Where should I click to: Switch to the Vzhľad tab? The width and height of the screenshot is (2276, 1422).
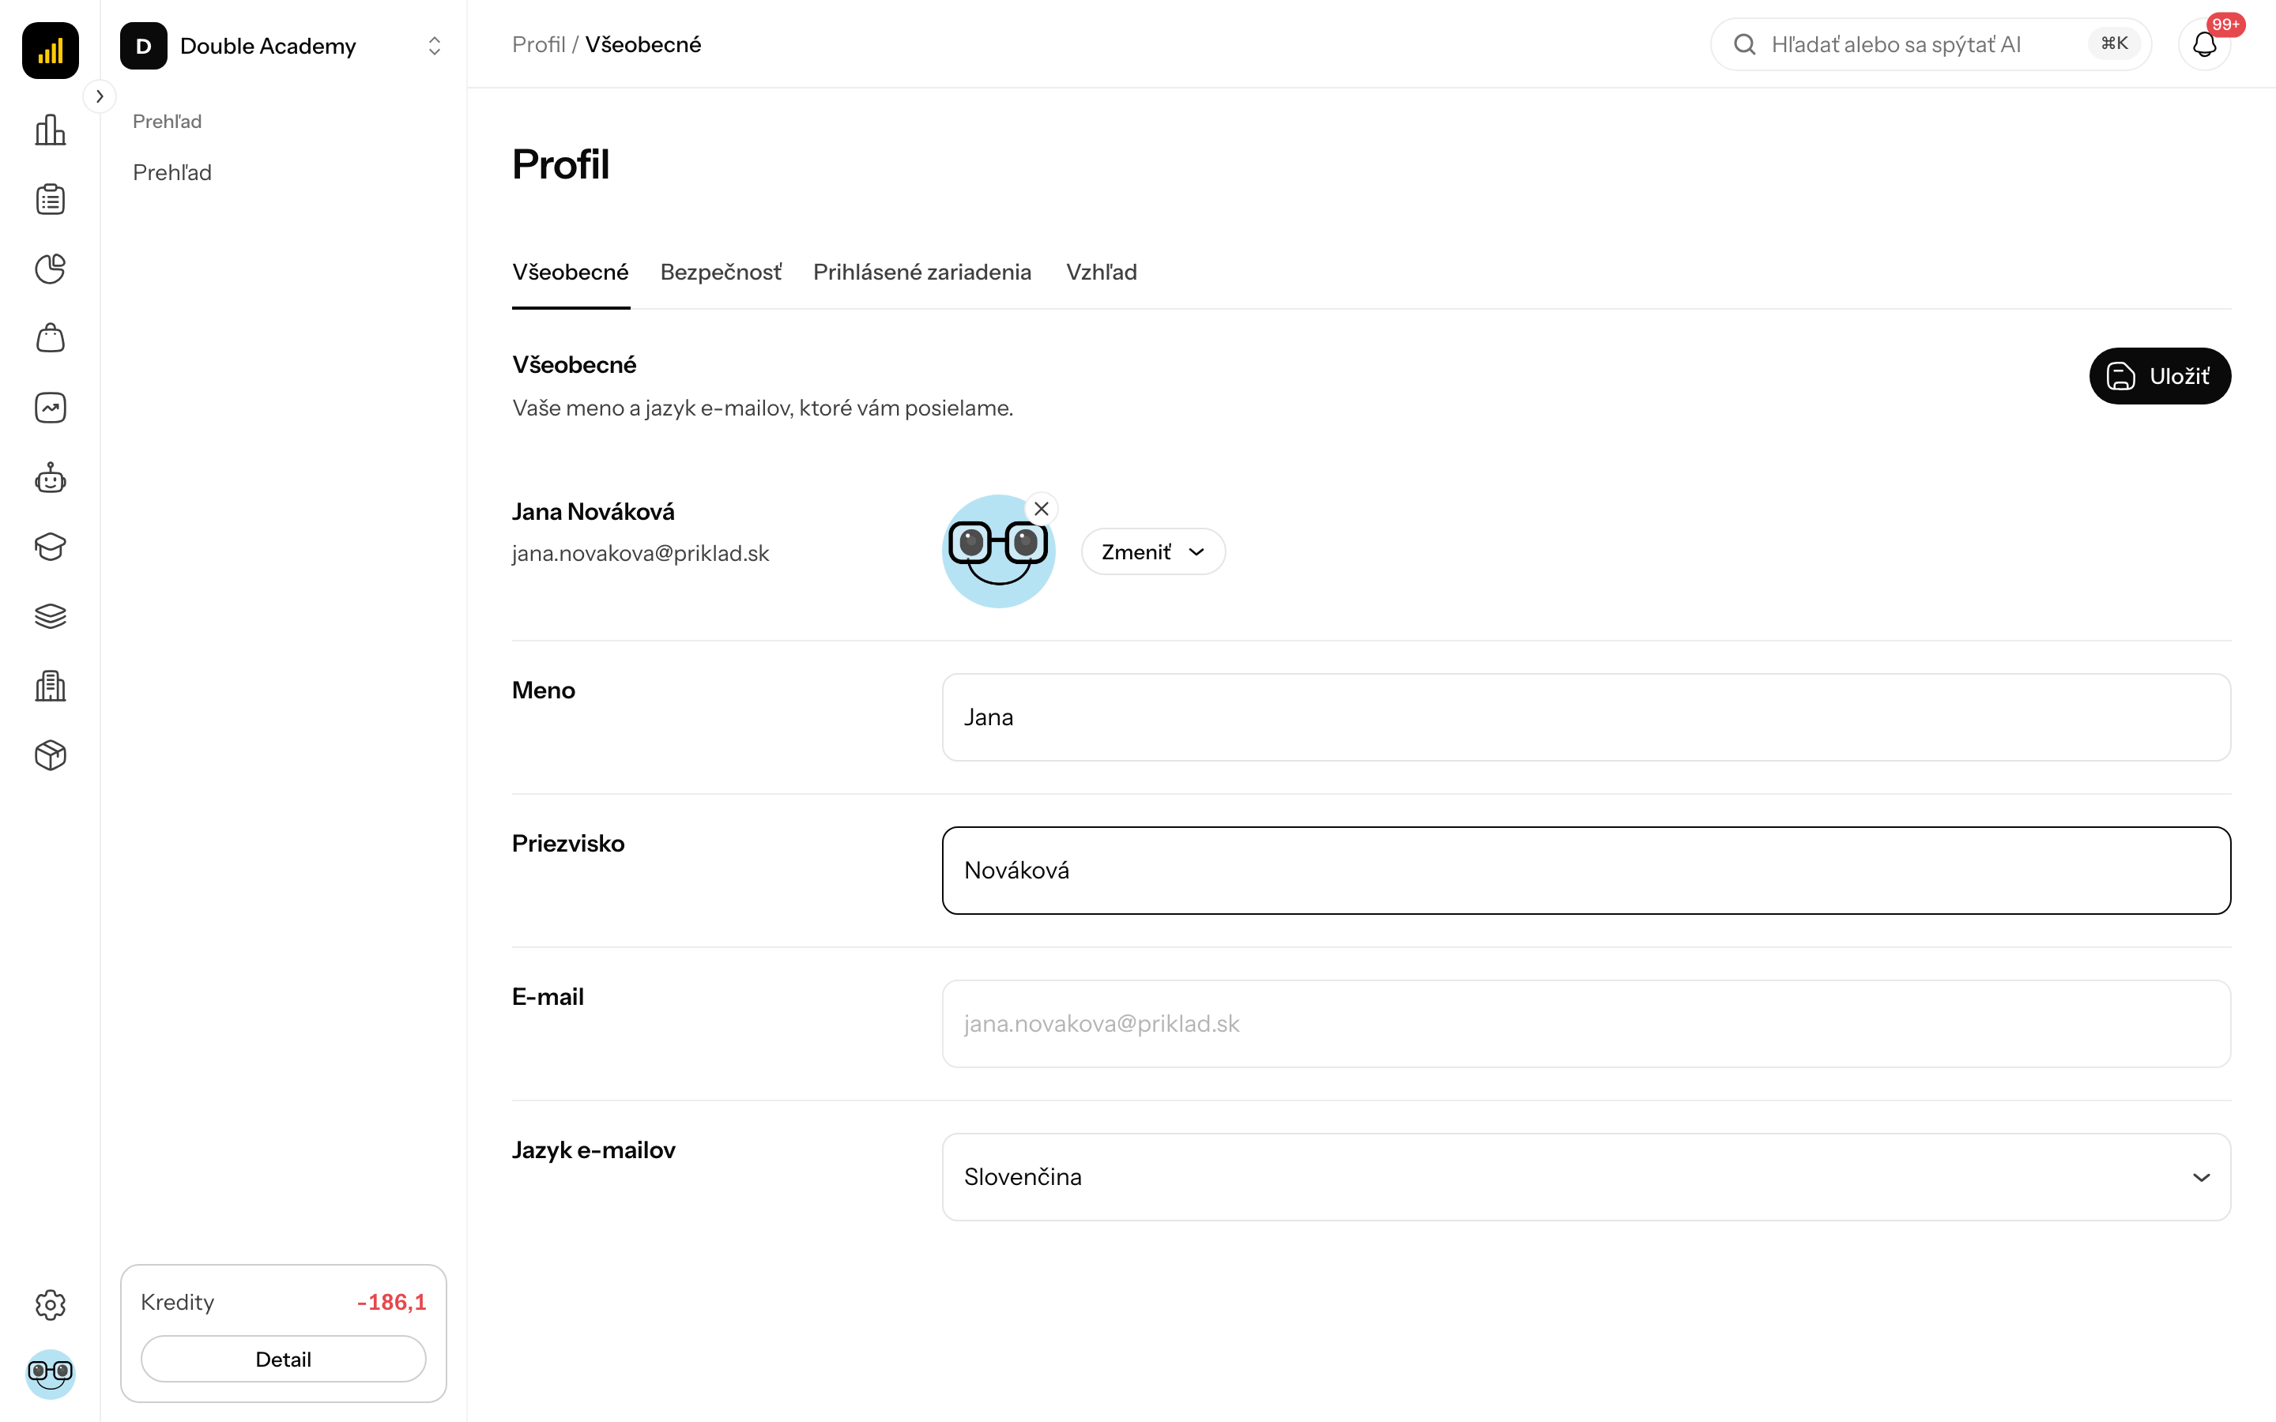coord(1102,272)
